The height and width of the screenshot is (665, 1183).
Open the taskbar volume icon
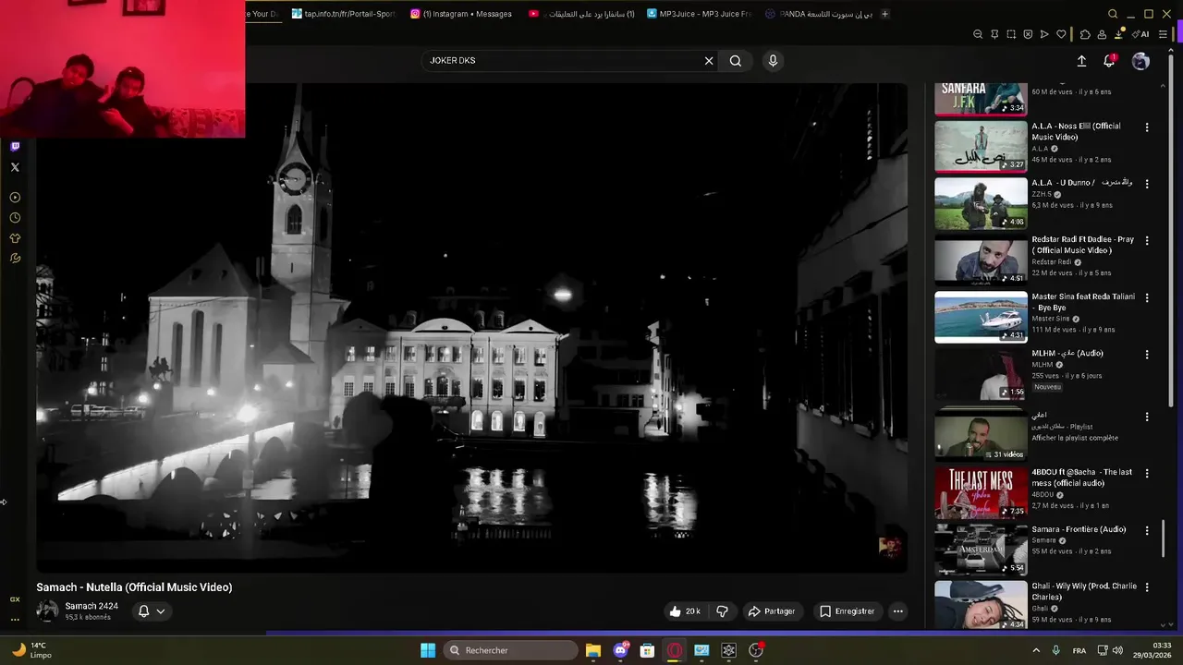point(1118,650)
